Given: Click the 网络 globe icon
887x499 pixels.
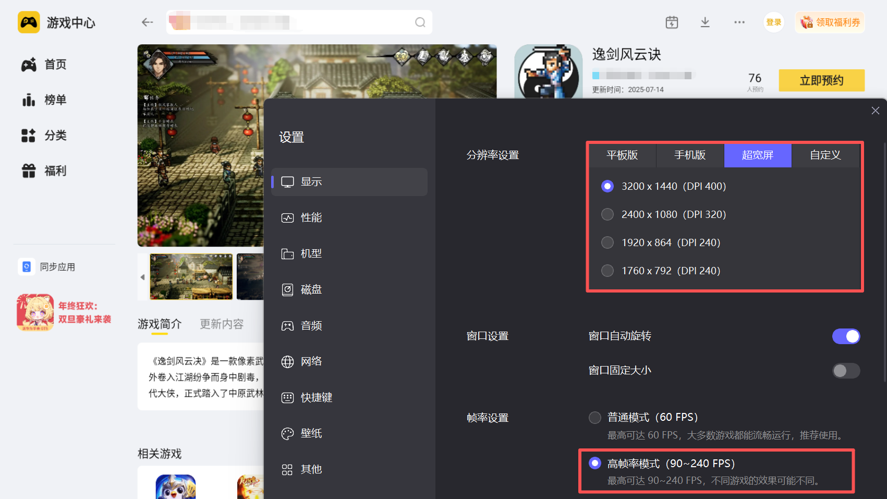Looking at the screenshot, I should [287, 362].
